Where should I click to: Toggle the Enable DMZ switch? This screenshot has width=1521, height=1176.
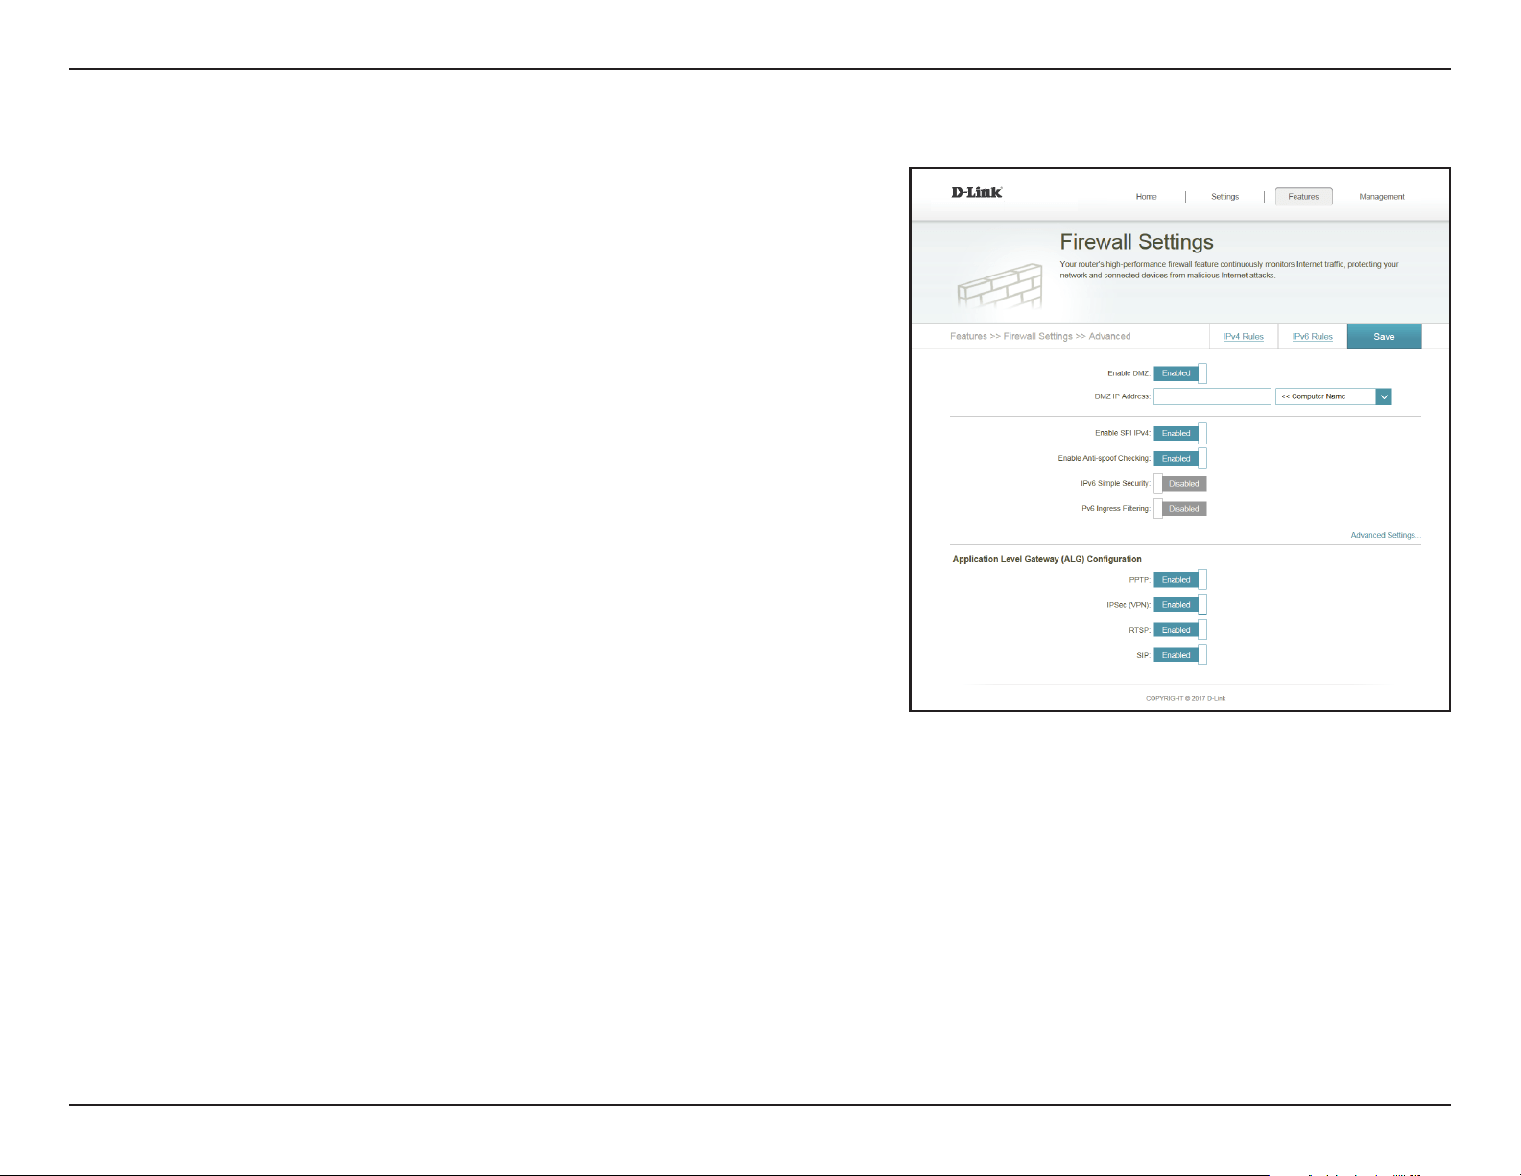[x=1179, y=373]
